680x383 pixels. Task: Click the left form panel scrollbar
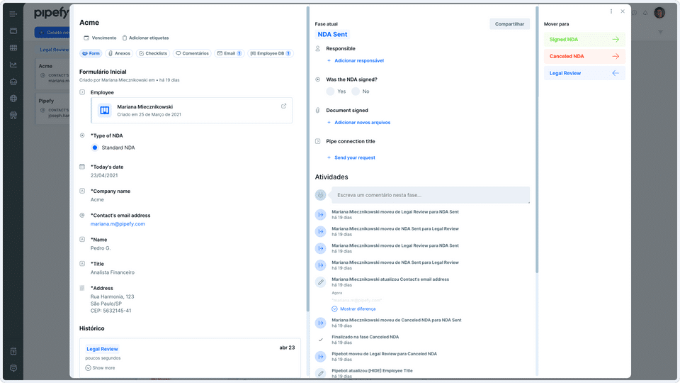(x=308, y=158)
